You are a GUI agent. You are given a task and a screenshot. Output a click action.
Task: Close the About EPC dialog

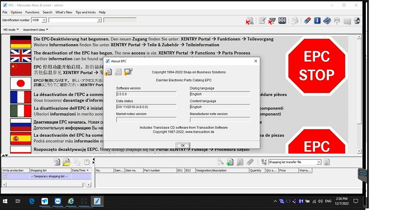click(x=255, y=61)
